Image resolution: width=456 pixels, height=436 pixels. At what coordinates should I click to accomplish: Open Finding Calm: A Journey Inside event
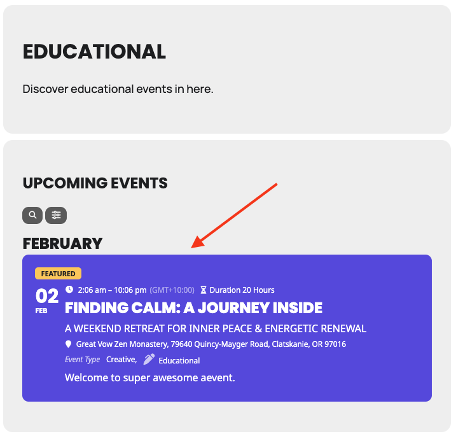tap(193, 308)
